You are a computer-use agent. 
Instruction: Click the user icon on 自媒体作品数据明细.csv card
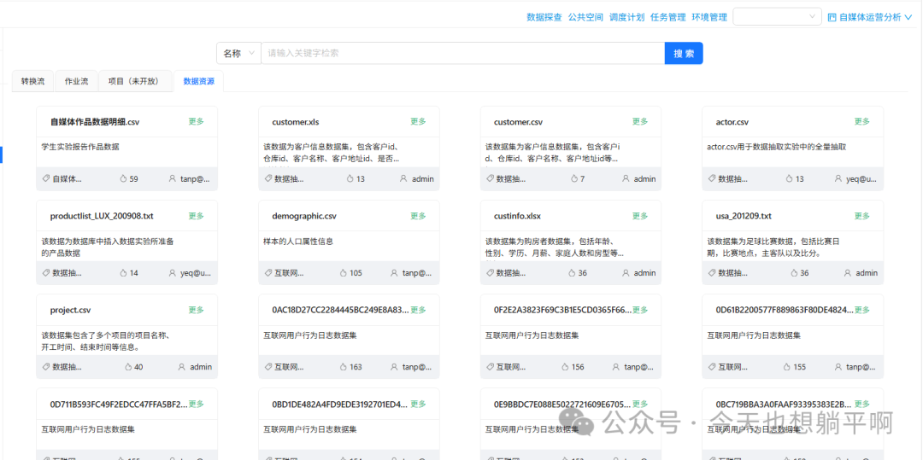[x=173, y=178]
